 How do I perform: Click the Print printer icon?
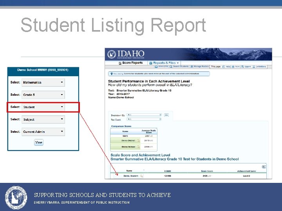pyautogui.click(x=233, y=67)
